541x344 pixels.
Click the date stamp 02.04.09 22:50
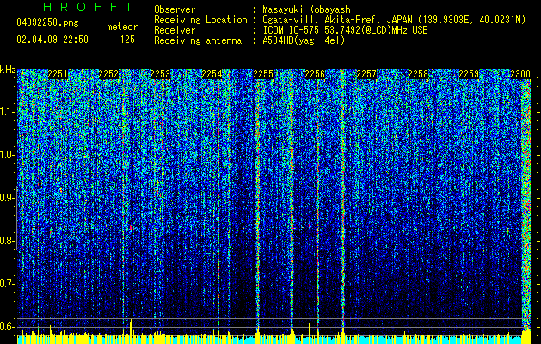[52, 40]
